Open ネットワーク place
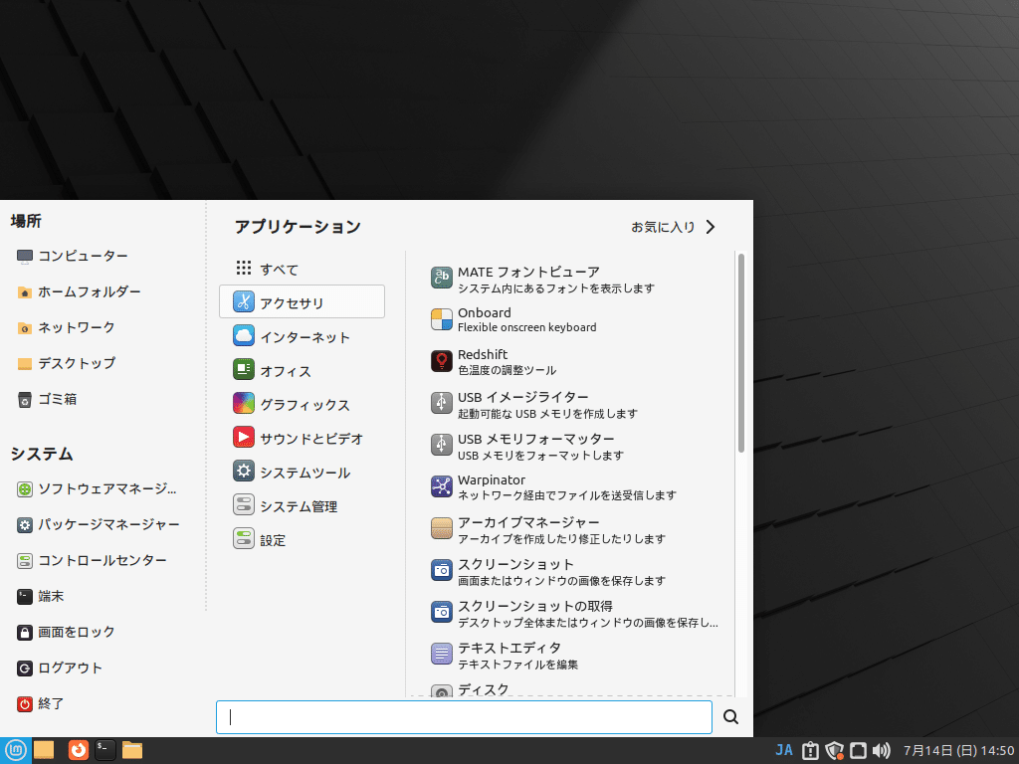Image resolution: width=1019 pixels, height=764 pixels. coord(66,327)
